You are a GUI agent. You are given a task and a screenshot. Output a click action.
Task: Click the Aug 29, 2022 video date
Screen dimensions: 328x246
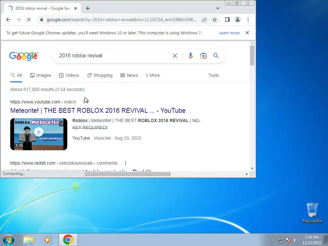pyautogui.click(x=128, y=138)
